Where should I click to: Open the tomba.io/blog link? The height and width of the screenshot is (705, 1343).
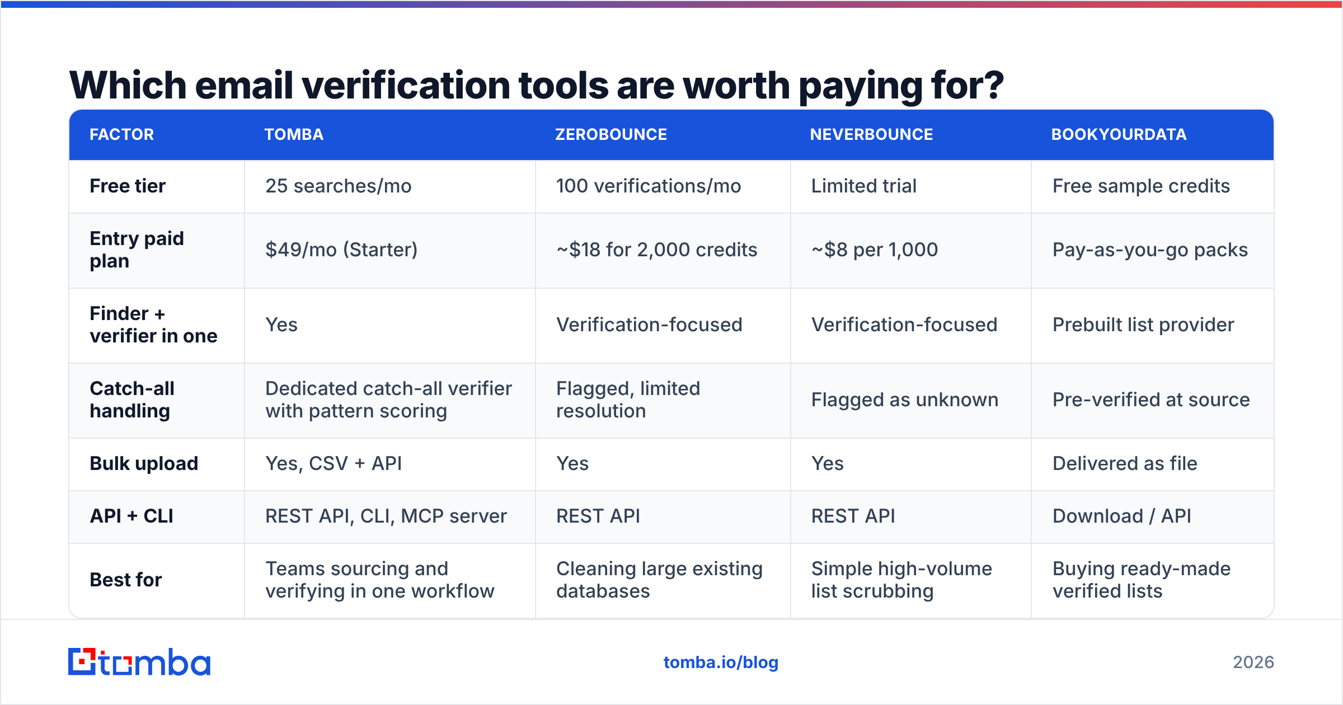coord(721,662)
